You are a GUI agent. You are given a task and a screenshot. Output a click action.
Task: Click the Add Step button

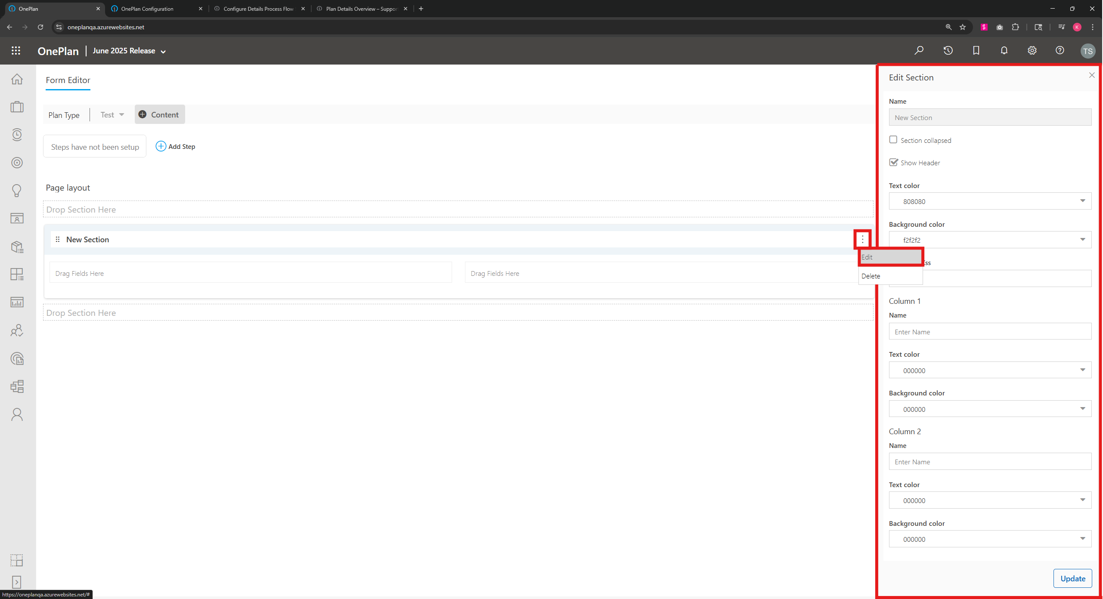(x=176, y=147)
